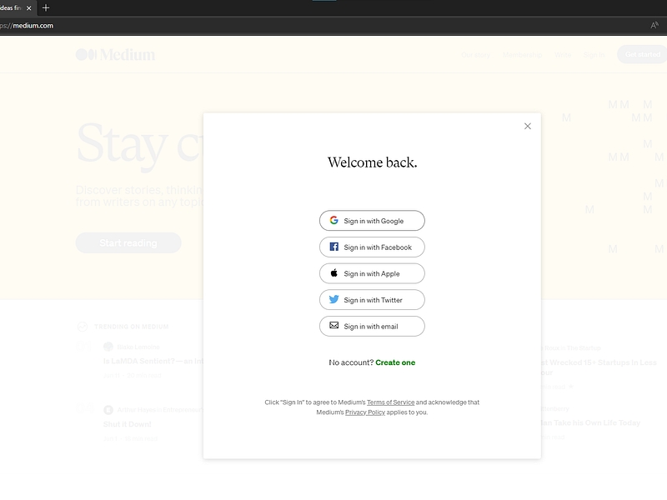Click the email envelope icon
Screen dimensions: 667x500
333,326
